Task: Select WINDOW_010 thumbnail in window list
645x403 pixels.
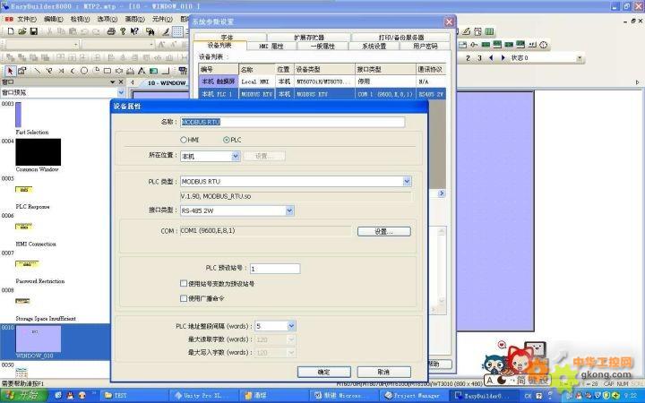Action: click(x=39, y=339)
